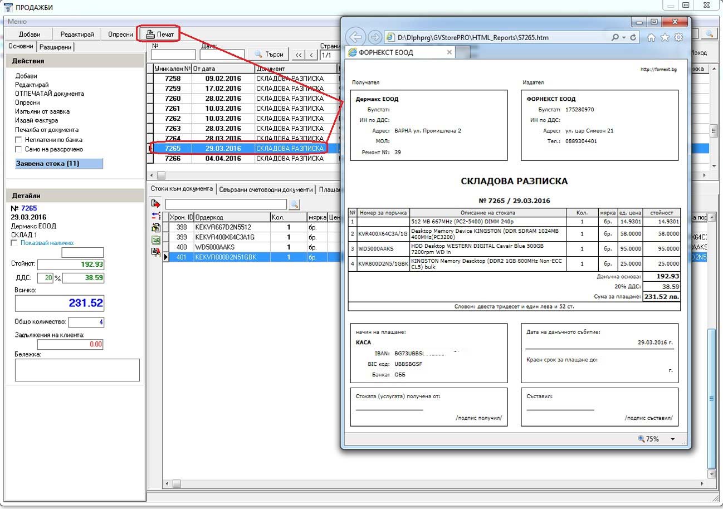Image resolution: width=723 pixels, height=509 pixels.
Task: Click the Търси search button
Action: (269, 55)
